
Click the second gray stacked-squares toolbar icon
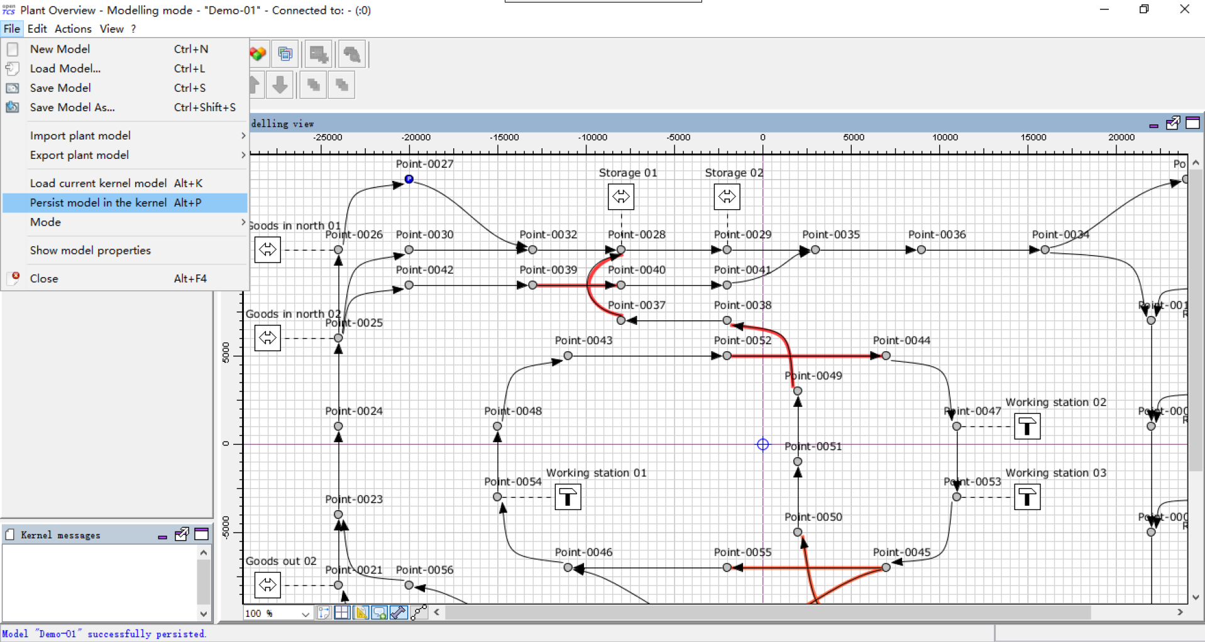point(343,84)
